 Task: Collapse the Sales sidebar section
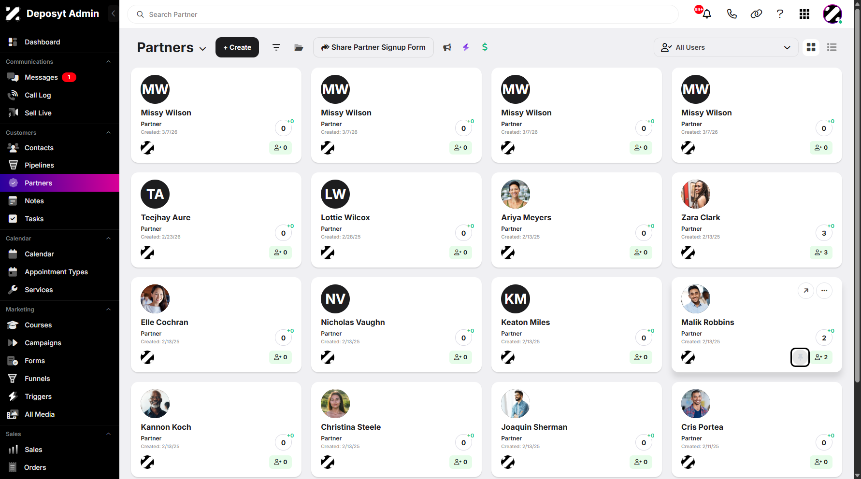coord(109,434)
